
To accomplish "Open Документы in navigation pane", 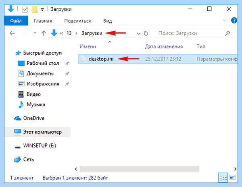I will tap(40, 73).
